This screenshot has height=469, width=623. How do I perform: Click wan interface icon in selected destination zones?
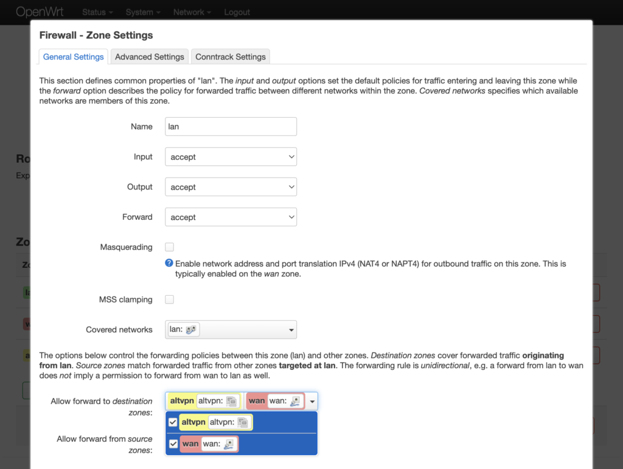coord(295,401)
